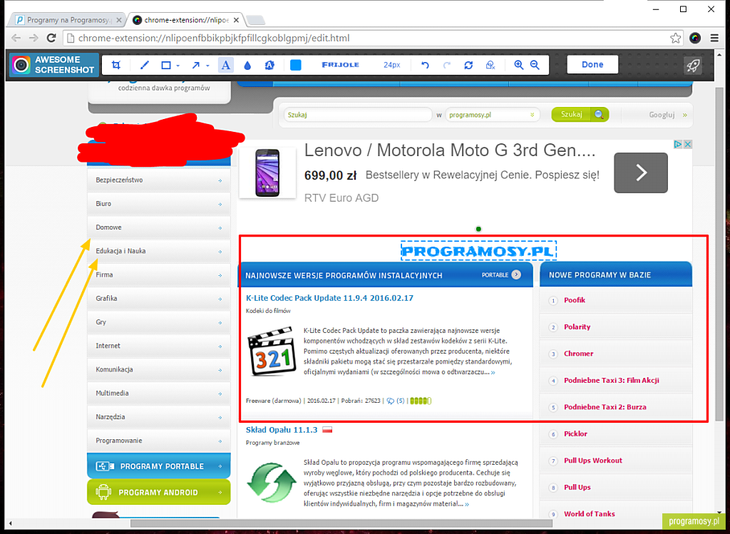Viewport: 730px width, 534px height.
Task: Click the Programy Portable button
Action: coord(159,466)
